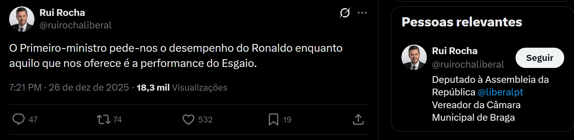Click the Grok explain icon on post
The width and height of the screenshot is (574, 140).
[345, 13]
